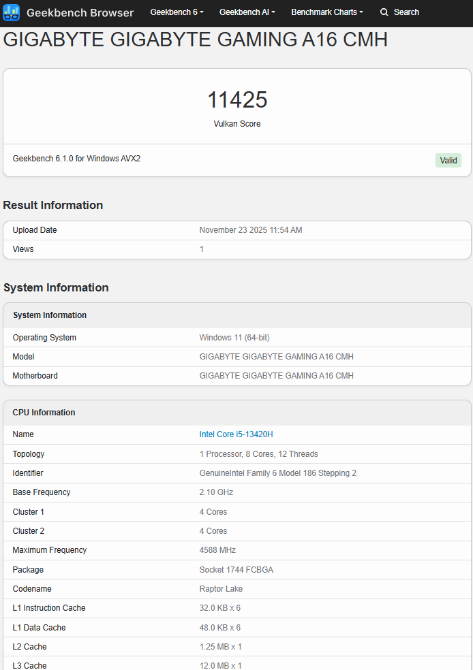
Task: Click the L1 Data Cache label
Action: click(x=39, y=628)
